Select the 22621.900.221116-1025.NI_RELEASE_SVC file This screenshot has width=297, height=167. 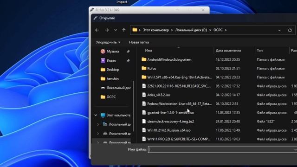pos(179,86)
